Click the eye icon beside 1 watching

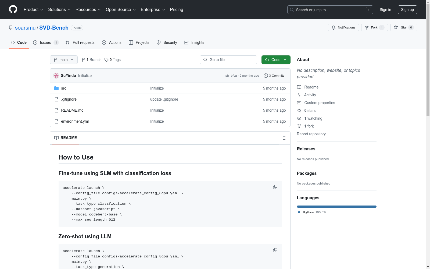pos(299,118)
